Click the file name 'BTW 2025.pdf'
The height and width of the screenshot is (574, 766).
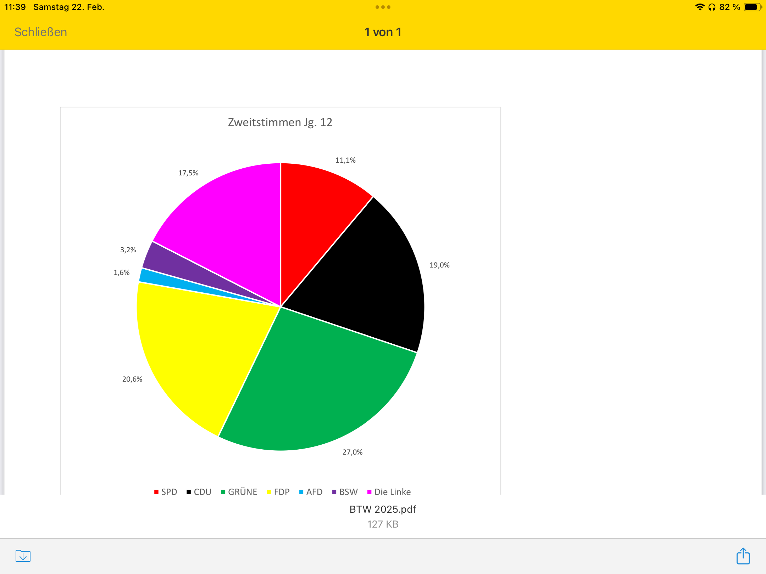tap(383, 510)
